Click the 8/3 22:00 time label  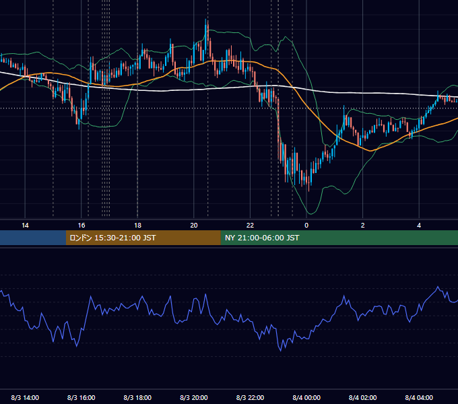click(250, 398)
